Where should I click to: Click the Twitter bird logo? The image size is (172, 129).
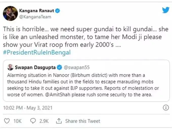pos(166,10)
